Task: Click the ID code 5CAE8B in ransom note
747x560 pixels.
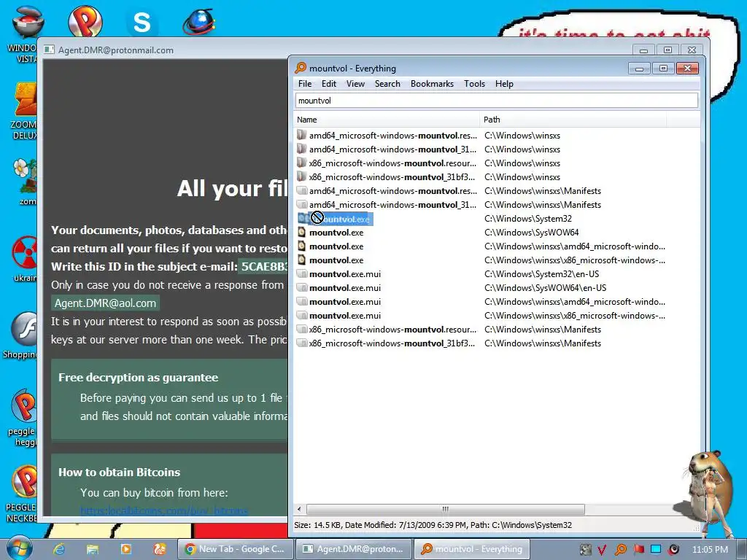Action: [x=263, y=267]
